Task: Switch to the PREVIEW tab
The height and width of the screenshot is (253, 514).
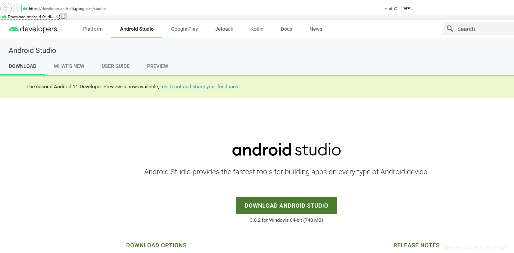Action: point(157,66)
